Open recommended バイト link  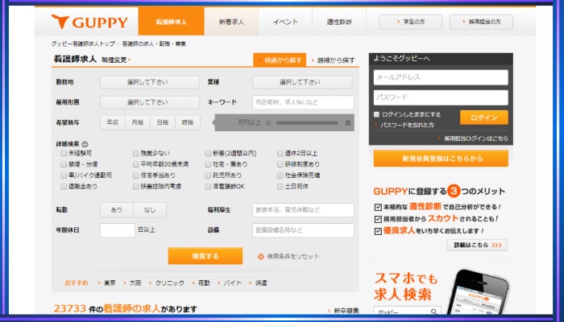232,283
